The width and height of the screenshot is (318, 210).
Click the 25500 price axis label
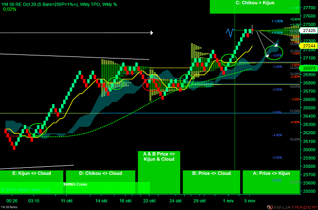(309, 191)
